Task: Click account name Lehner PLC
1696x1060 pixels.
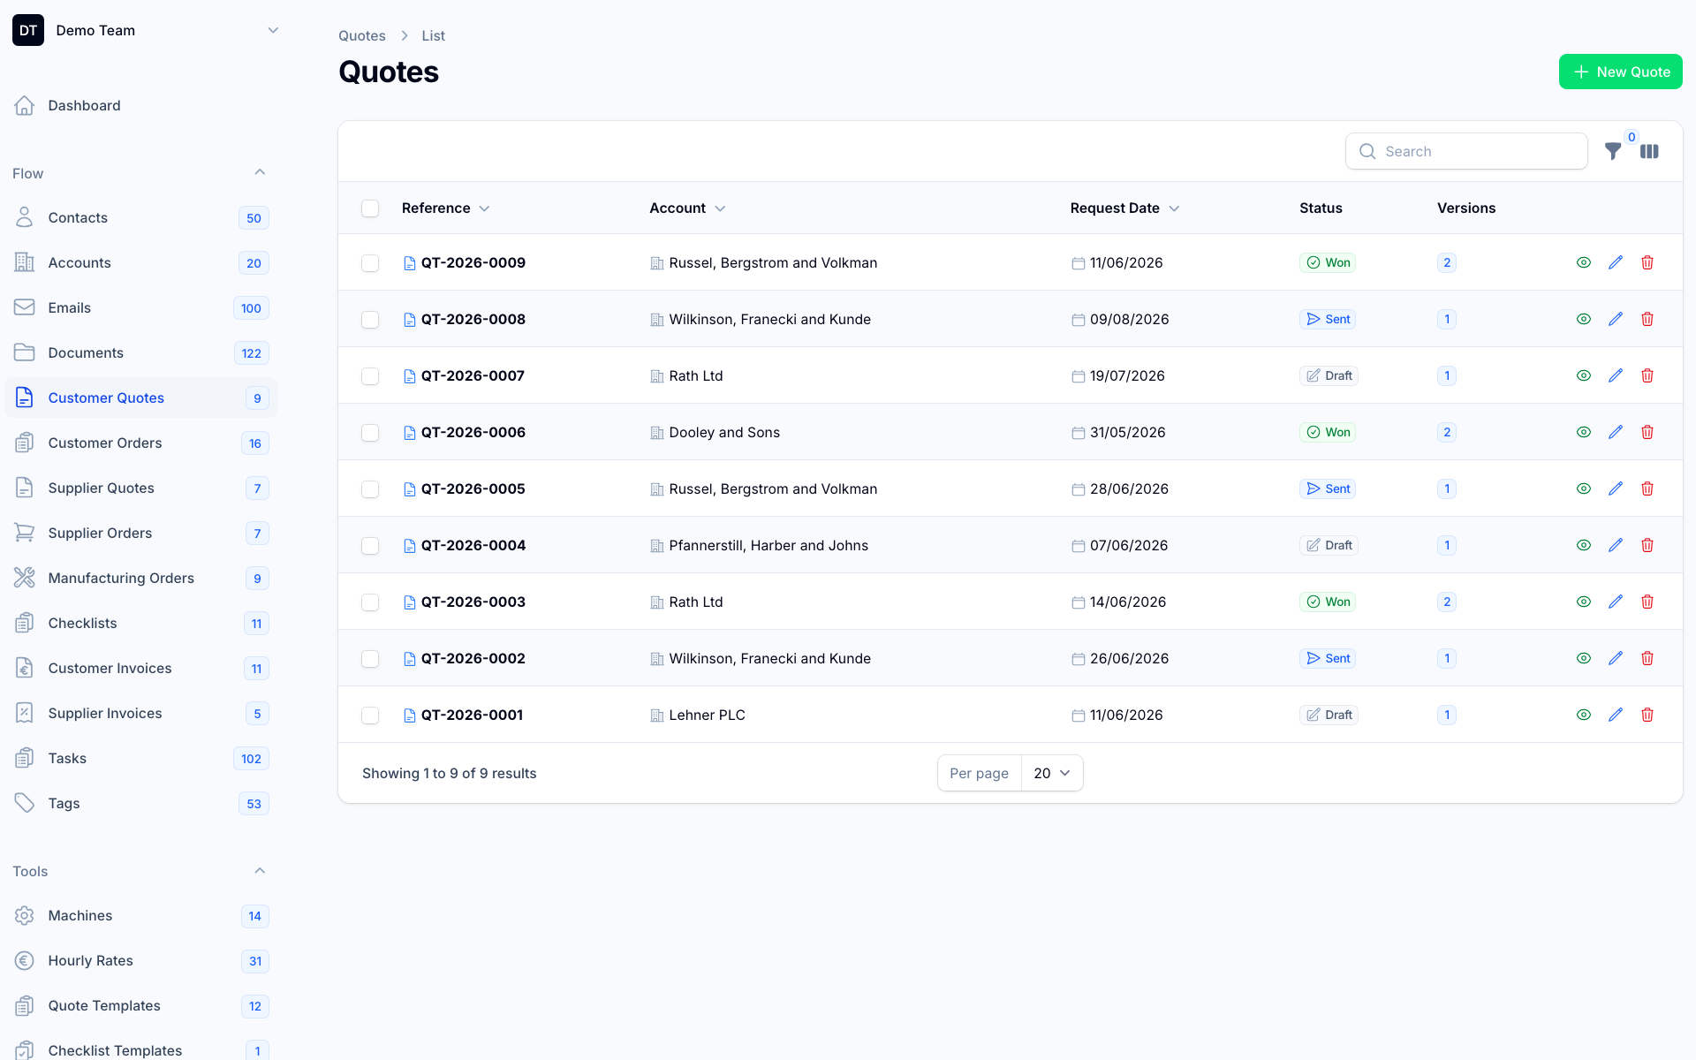Action: (x=708, y=715)
